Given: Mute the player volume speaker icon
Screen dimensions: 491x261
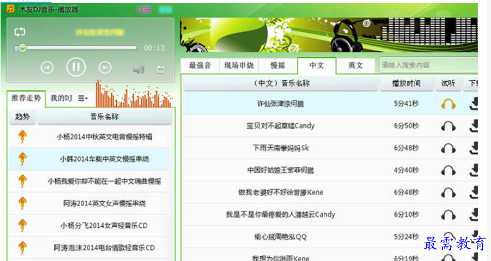Looking at the screenshot, I should 138,70.
